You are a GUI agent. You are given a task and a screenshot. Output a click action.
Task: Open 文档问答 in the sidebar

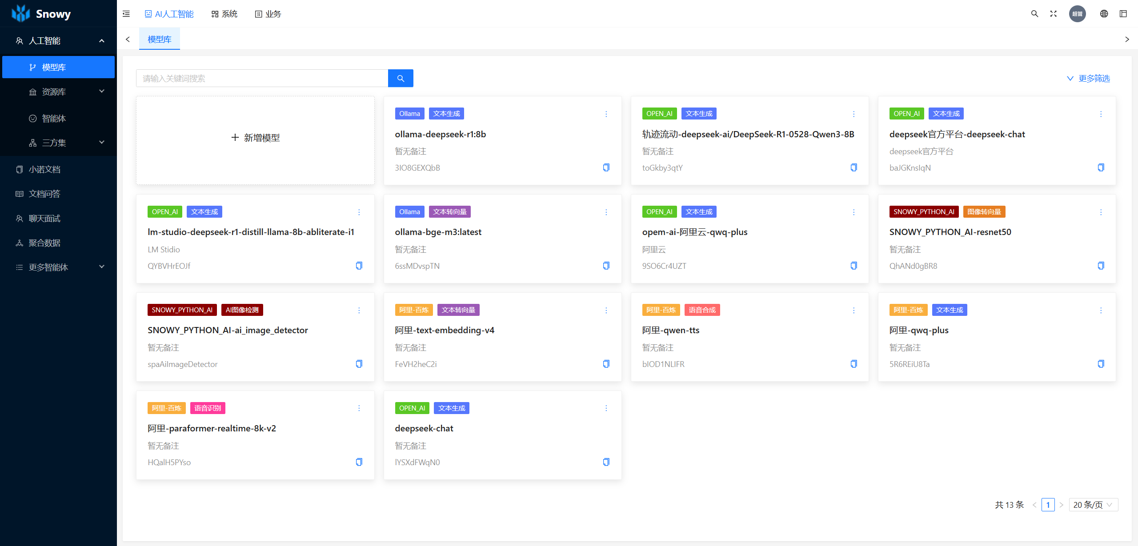(44, 194)
